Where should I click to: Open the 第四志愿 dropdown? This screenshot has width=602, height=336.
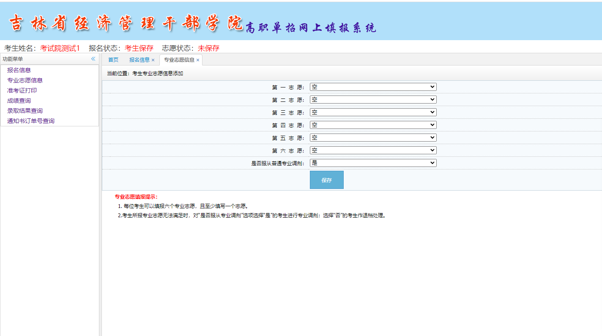[x=373, y=125]
